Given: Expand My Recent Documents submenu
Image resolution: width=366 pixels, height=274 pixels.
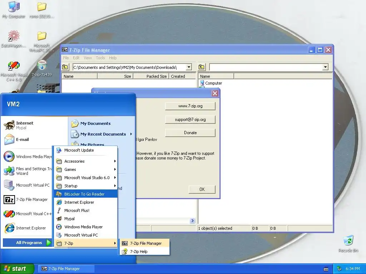Looking at the screenshot, I should point(102,134).
